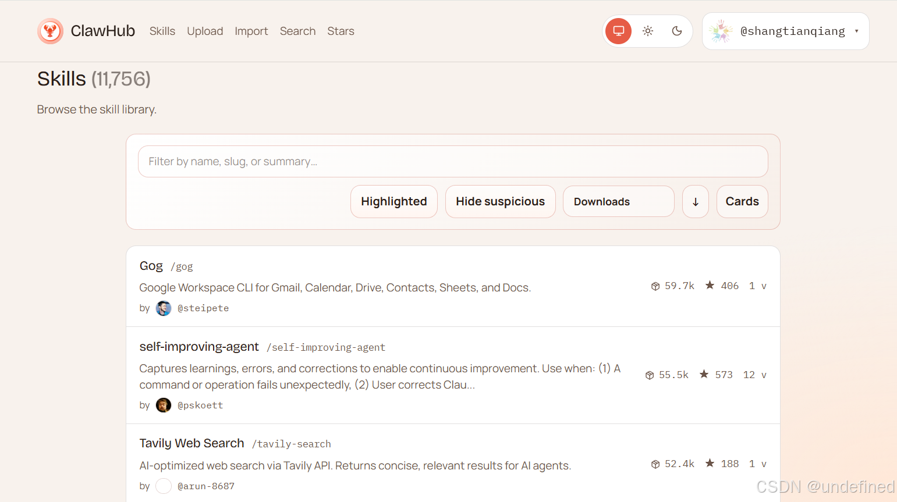Open the Upload nav item
This screenshot has width=897, height=502.
point(205,31)
